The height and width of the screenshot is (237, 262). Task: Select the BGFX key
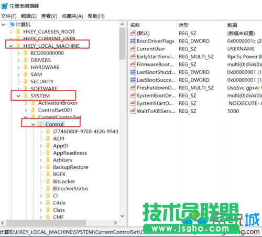click(59, 174)
